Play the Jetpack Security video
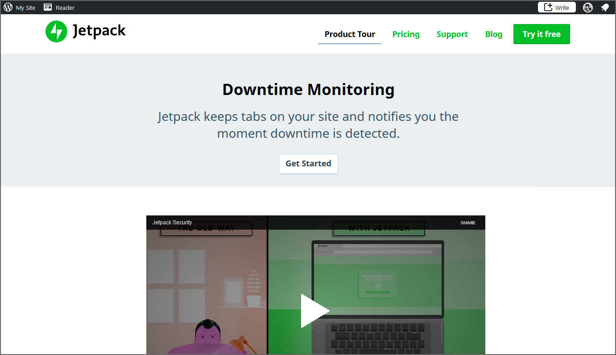The width and height of the screenshot is (616, 355). point(315,310)
